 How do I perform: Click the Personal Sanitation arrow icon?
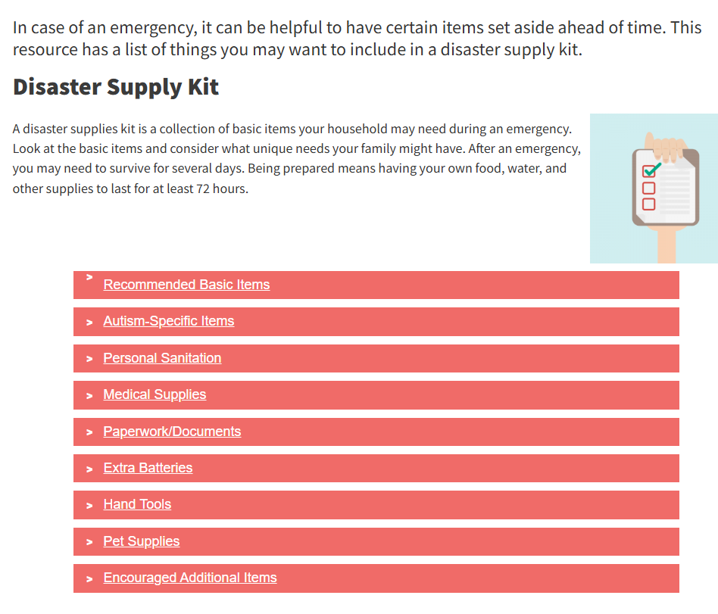pyautogui.click(x=89, y=359)
